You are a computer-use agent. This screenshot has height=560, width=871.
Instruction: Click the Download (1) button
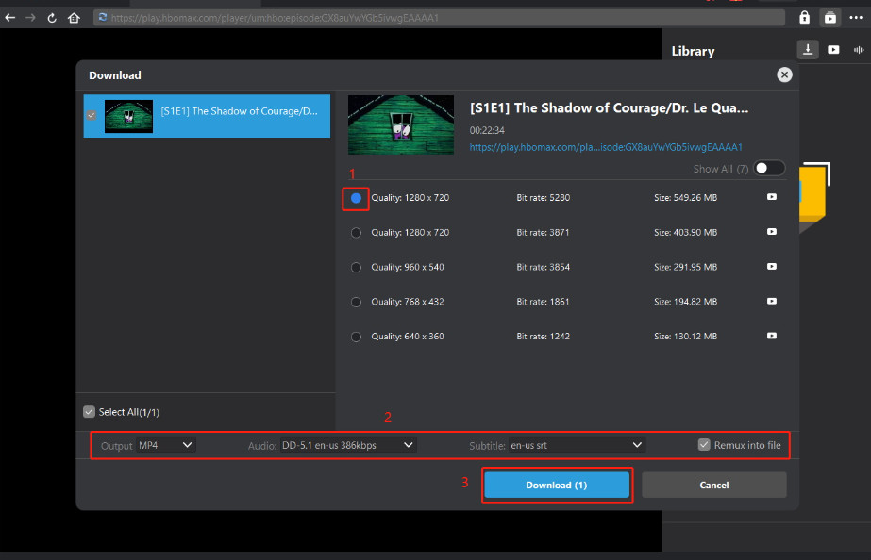click(557, 486)
